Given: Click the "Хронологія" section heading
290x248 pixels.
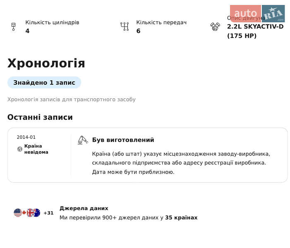Looking at the screenshot, I should pos(46,64).
